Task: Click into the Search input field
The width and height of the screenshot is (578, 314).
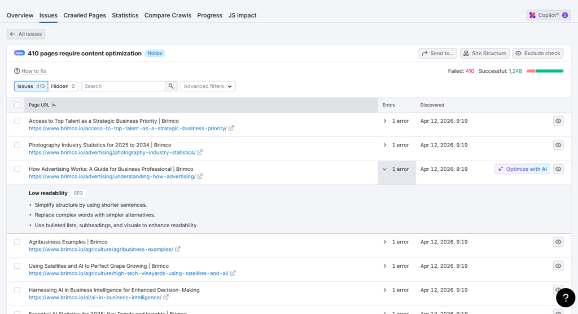Action: (123, 86)
